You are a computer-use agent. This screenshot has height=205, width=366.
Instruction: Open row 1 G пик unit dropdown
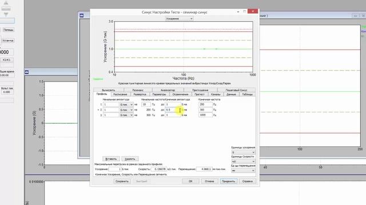[126, 105]
